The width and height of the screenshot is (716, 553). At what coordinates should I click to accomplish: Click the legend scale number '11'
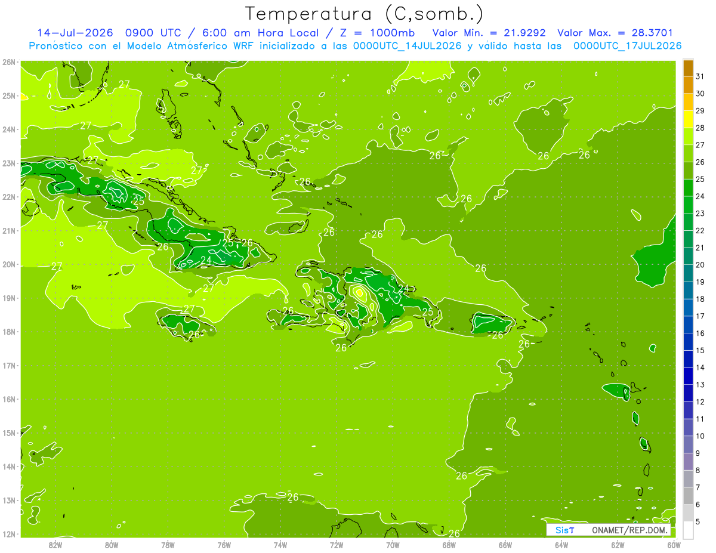click(700, 419)
